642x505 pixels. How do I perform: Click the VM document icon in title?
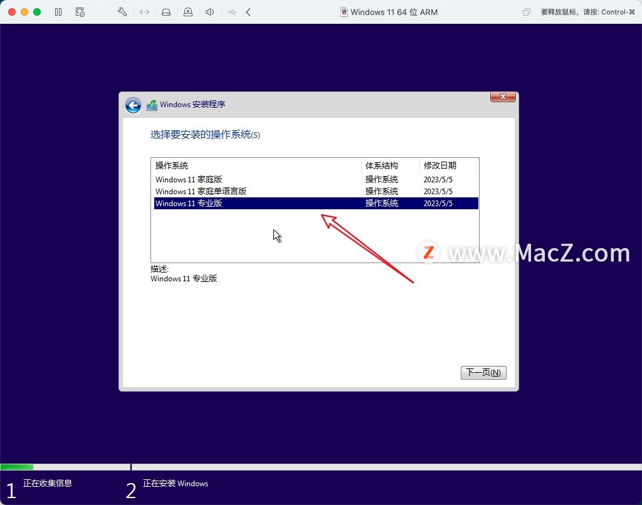[344, 13]
